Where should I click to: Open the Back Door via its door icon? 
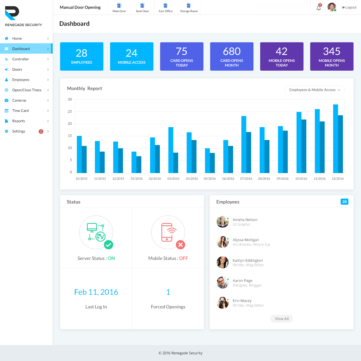pos(142,6)
